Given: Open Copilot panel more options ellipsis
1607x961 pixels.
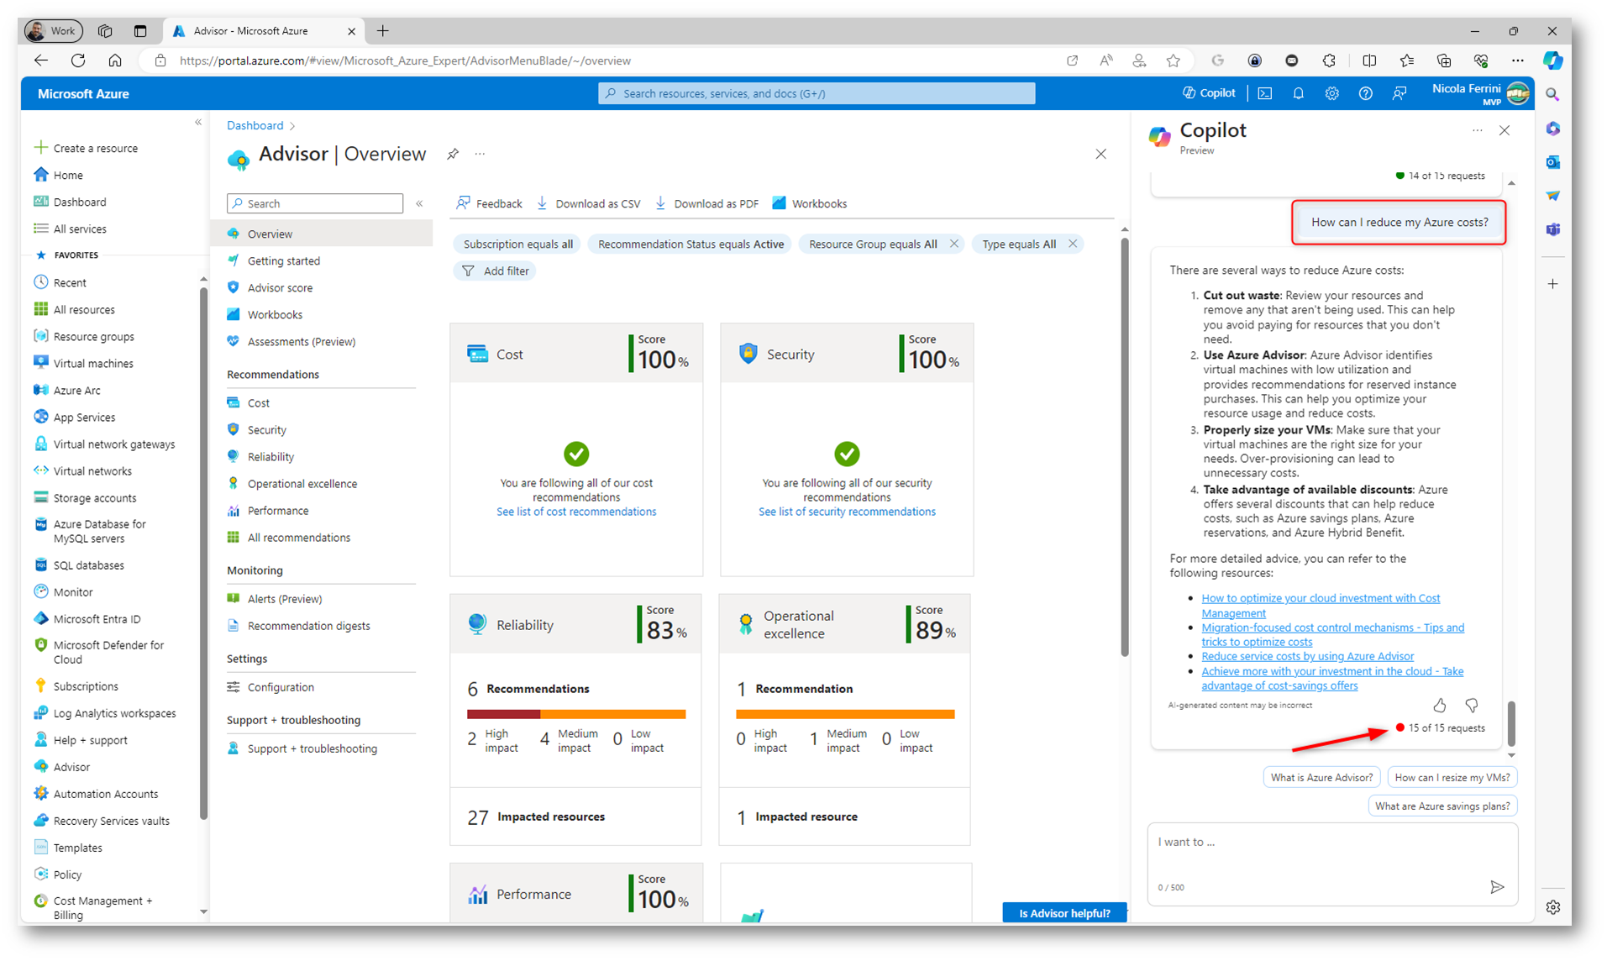Looking at the screenshot, I should [1477, 130].
